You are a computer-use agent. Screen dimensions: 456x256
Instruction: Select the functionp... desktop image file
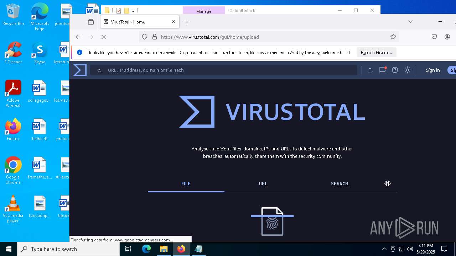pyautogui.click(x=40, y=207)
